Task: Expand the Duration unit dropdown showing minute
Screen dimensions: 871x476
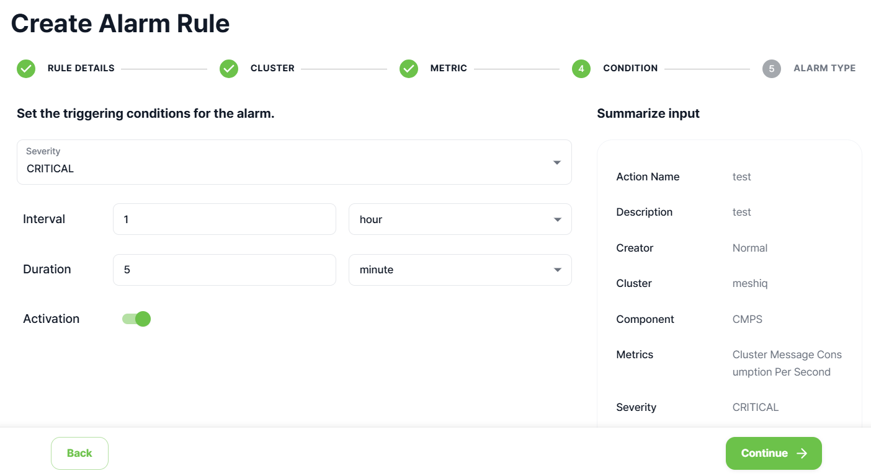Action: coord(460,270)
